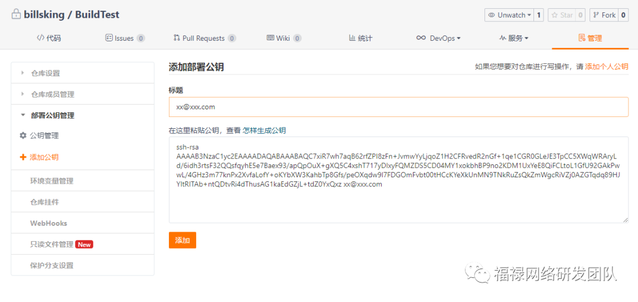Click the gear icon beside 公钥管理
638x302 pixels.
click(x=23, y=135)
